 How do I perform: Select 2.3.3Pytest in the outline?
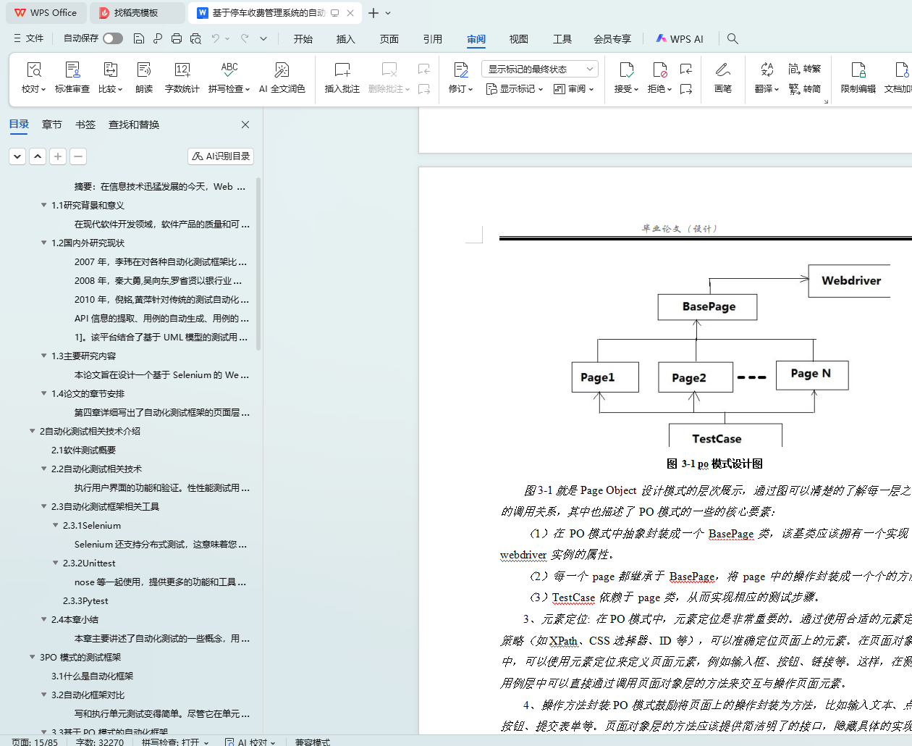pyautogui.click(x=85, y=600)
